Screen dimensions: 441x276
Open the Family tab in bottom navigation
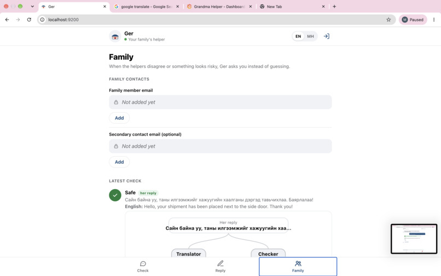click(298, 267)
